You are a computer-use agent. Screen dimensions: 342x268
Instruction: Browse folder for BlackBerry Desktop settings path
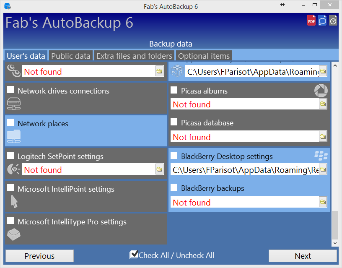pyautogui.click(x=323, y=169)
